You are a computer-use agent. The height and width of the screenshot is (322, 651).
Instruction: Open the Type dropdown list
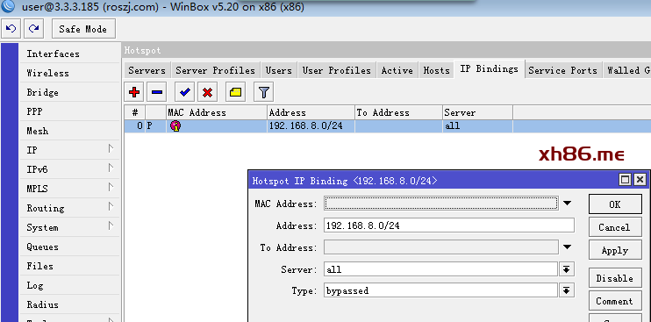[566, 290]
